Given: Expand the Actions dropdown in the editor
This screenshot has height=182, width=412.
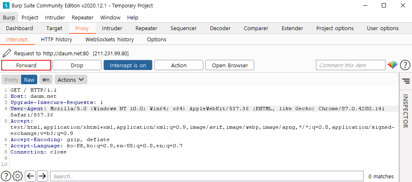Looking at the screenshot, I should 71,80.
